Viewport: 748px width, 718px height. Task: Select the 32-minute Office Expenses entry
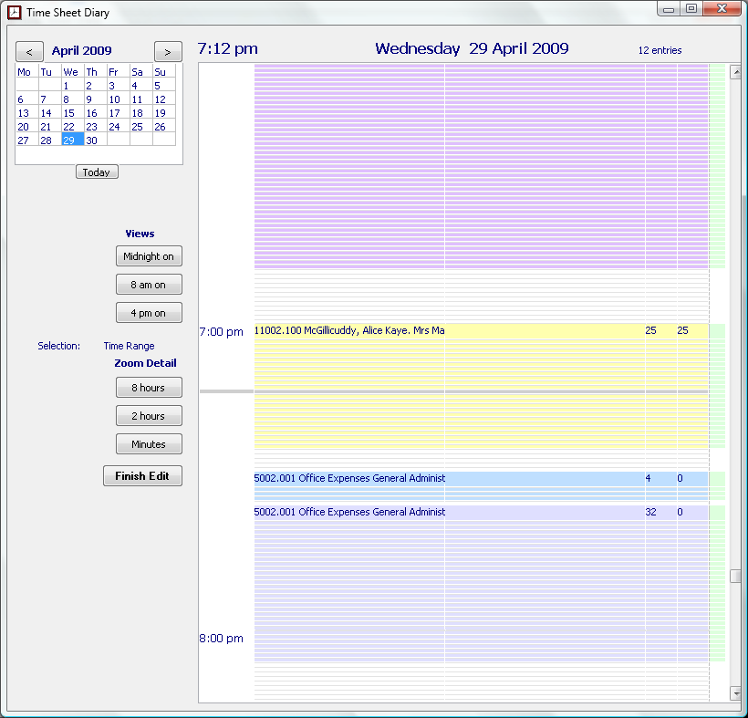tap(349, 513)
